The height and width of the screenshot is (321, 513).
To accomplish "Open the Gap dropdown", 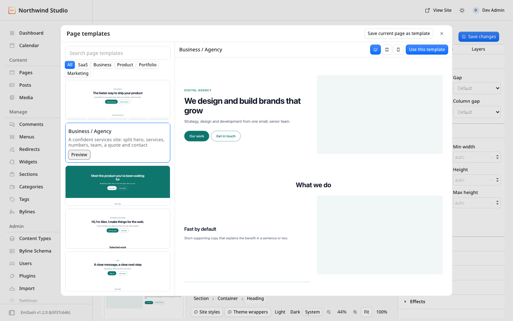I will click(477, 88).
